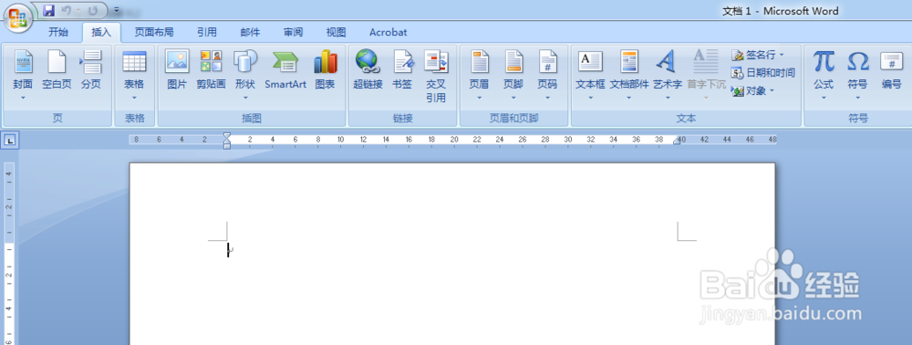Click the first line indent marker on ruler
Image resolution: width=912 pixels, height=345 pixels.
pyautogui.click(x=227, y=136)
